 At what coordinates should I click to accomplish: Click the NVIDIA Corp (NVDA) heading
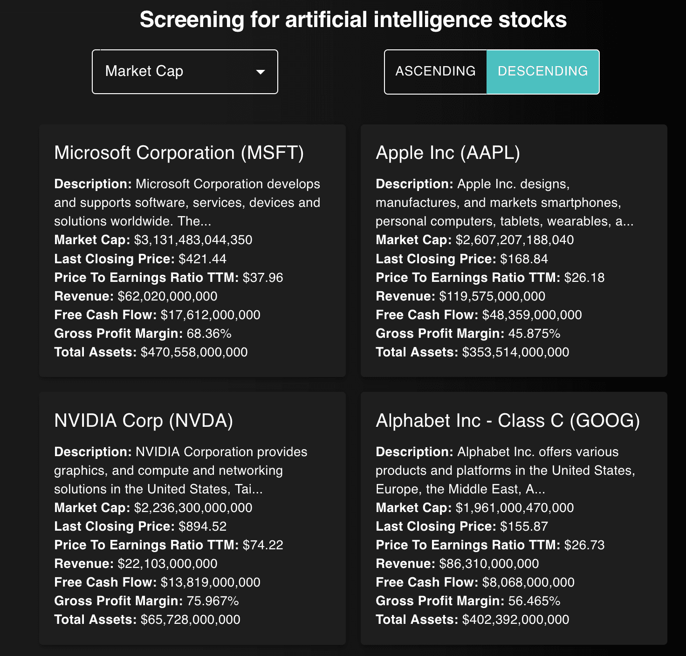(x=145, y=420)
